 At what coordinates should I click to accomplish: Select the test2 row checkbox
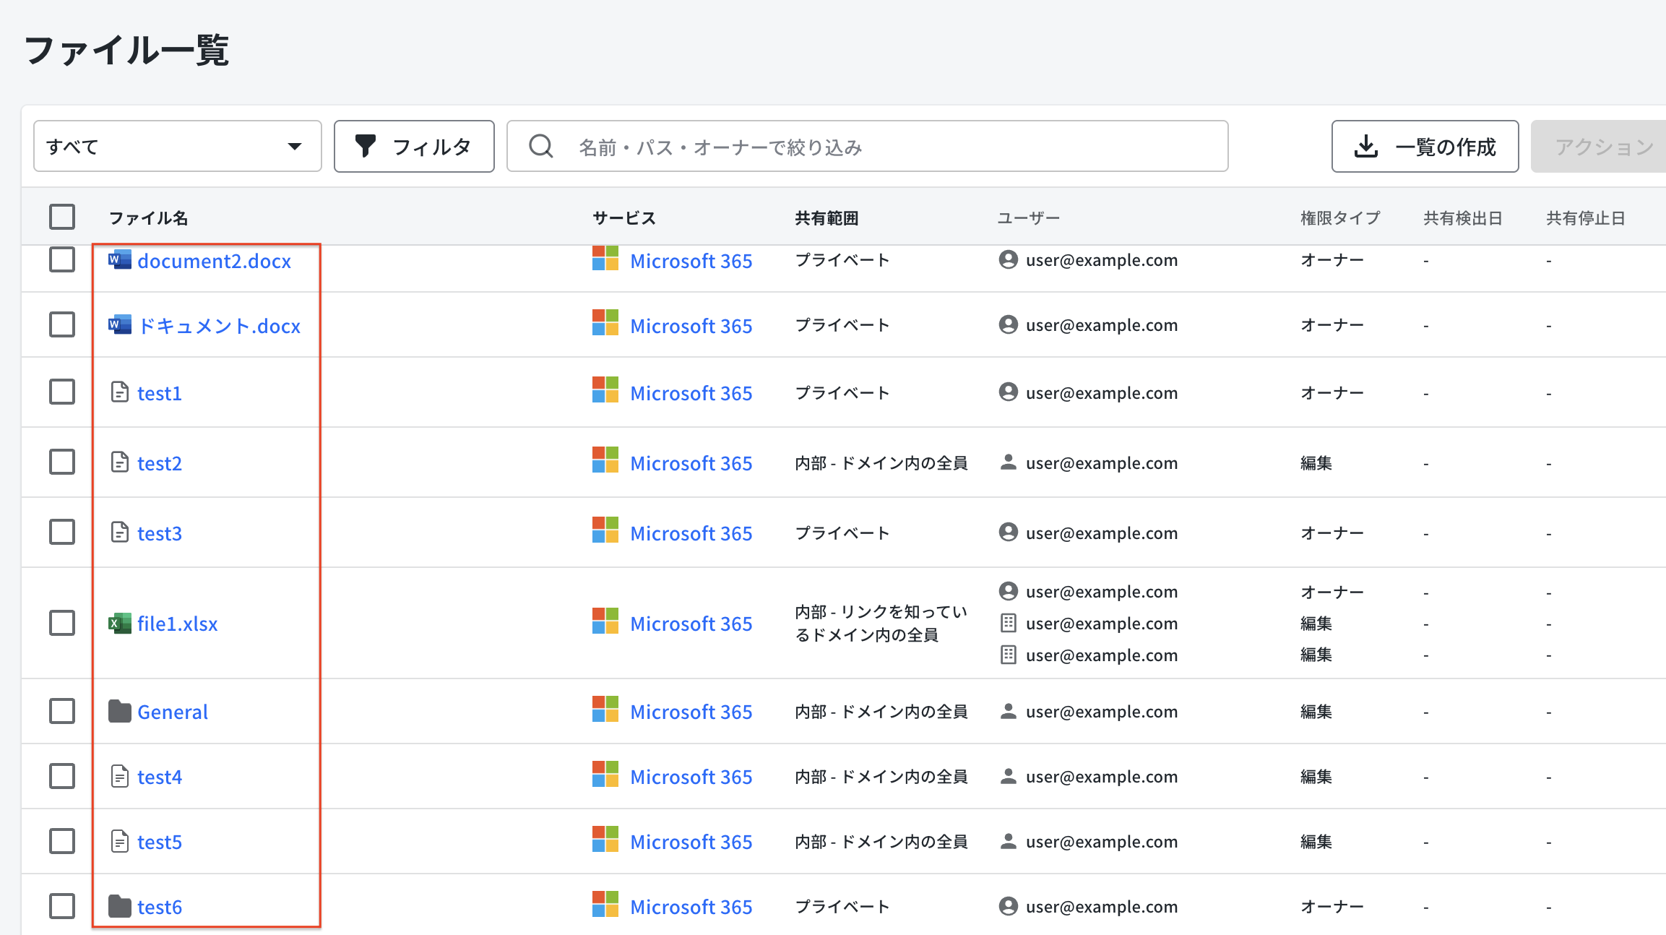62,462
